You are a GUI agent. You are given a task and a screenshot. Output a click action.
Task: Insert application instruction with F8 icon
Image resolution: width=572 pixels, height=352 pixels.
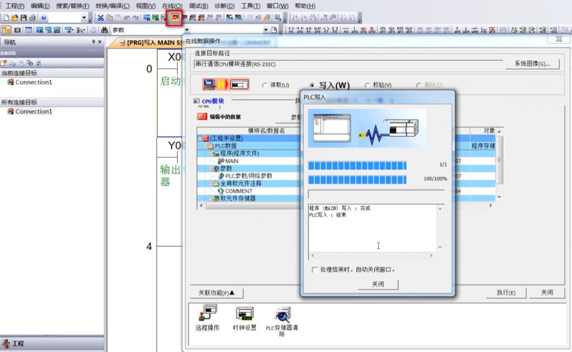[x=335, y=30]
